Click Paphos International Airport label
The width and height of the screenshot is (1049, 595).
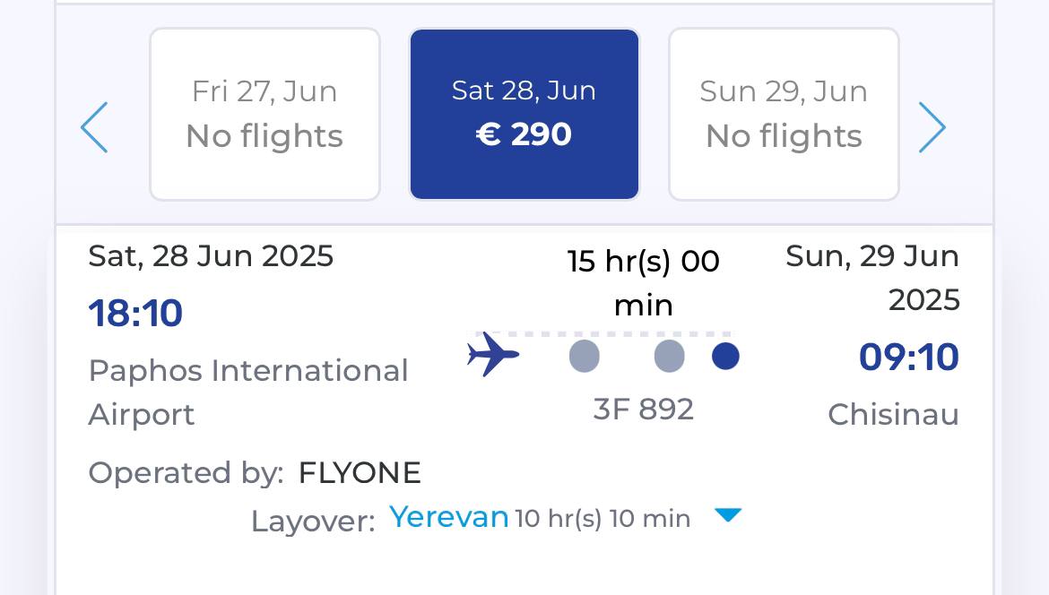pyautogui.click(x=248, y=392)
